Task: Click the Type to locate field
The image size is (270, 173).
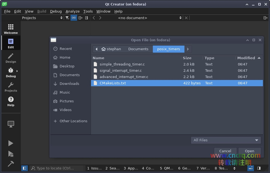Action: coord(57,168)
